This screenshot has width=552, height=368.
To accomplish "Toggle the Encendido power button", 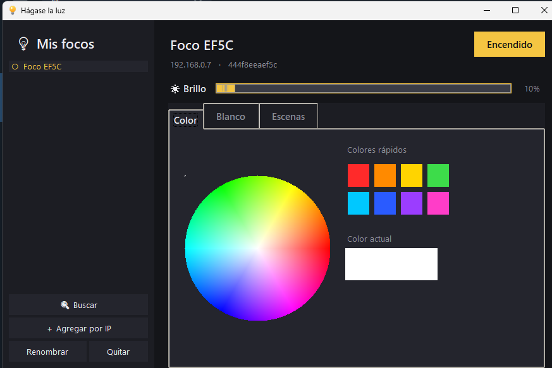I will click(x=510, y=44).
